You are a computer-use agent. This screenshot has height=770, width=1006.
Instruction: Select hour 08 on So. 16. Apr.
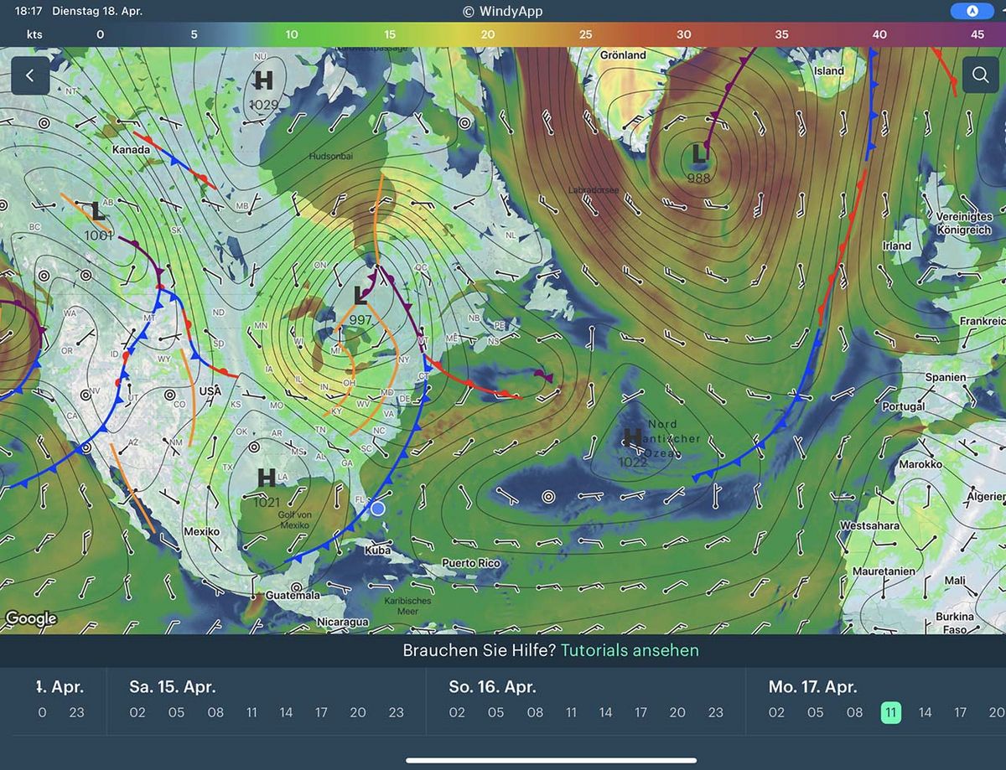[535, 713]
